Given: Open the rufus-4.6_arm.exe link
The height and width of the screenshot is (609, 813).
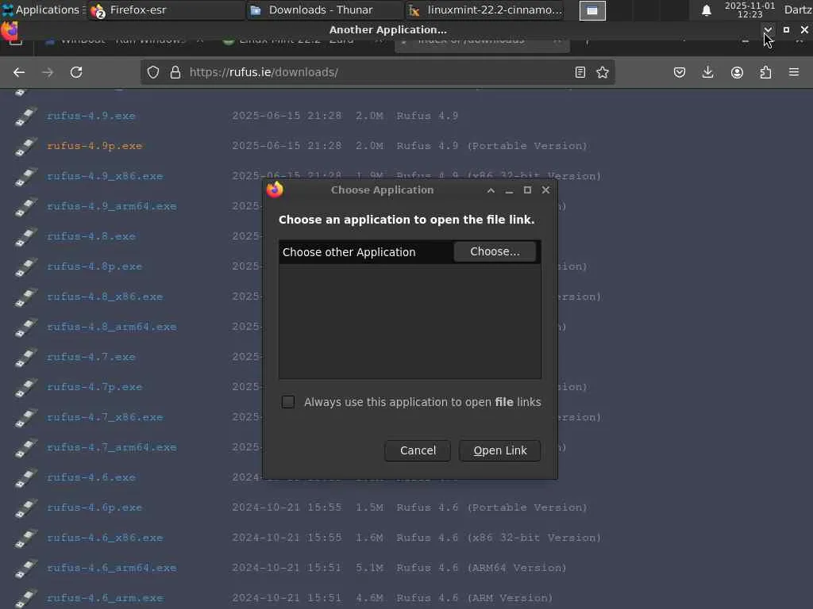Looking at the screenshot, I should (x=105, y=598).
